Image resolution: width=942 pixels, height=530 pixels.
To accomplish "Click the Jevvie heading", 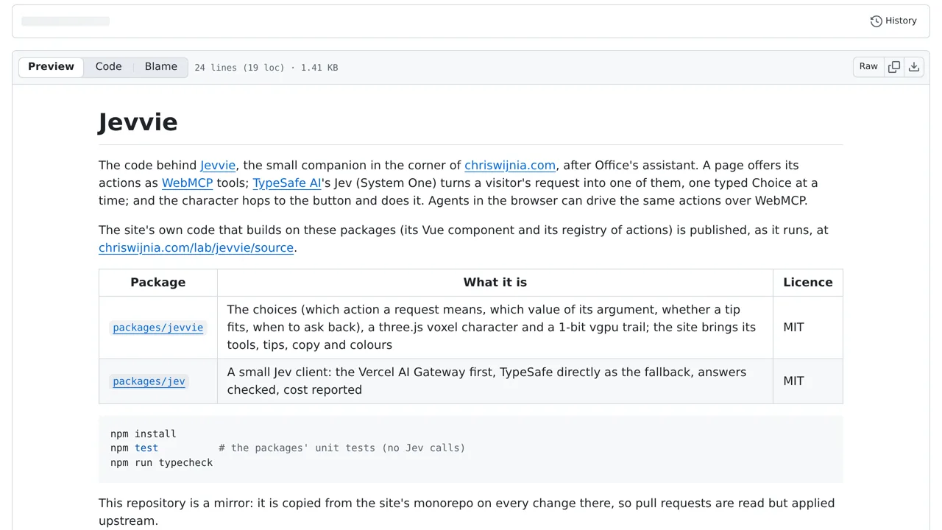I will (x=138, y=122).
